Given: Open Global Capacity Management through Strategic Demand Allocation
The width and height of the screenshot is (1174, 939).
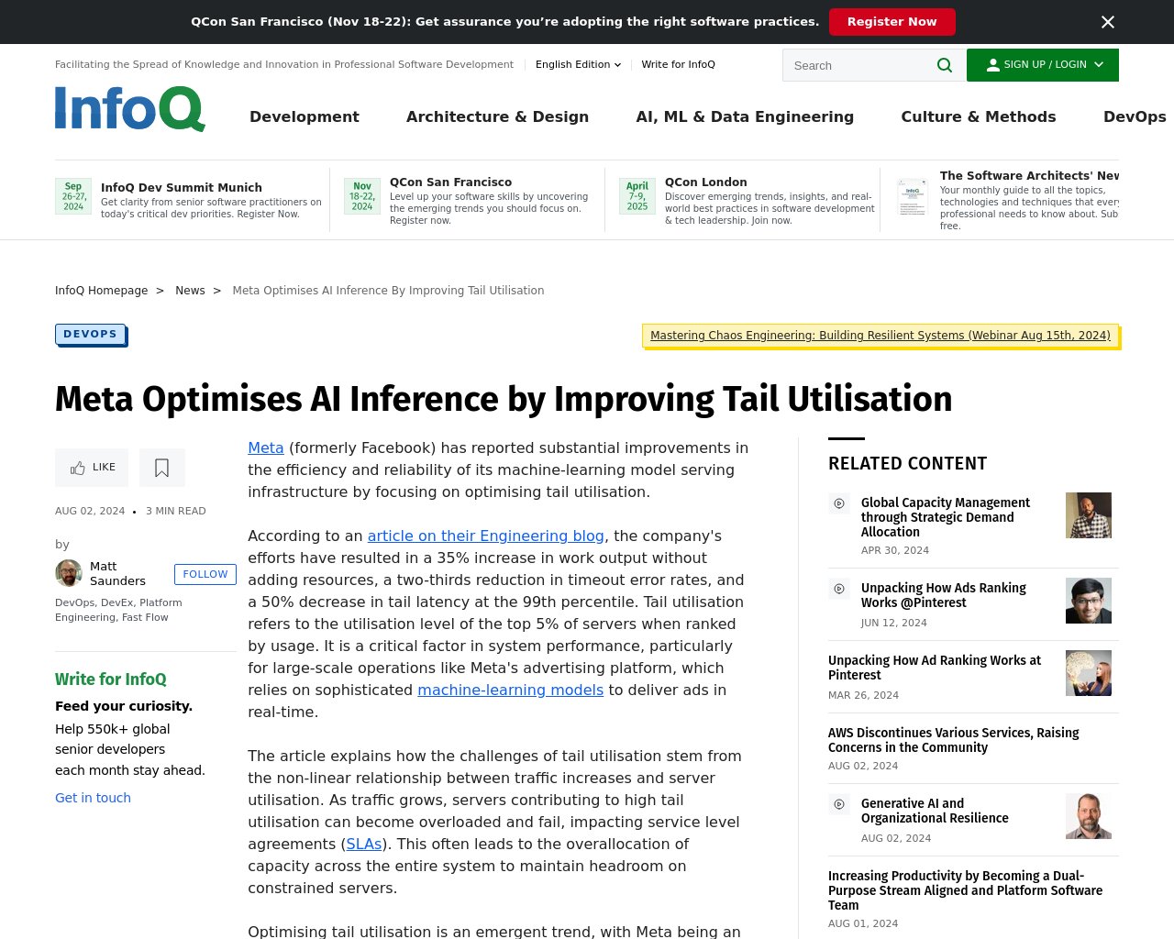Looking at the screenshot, I should click(x=946, y=517).
